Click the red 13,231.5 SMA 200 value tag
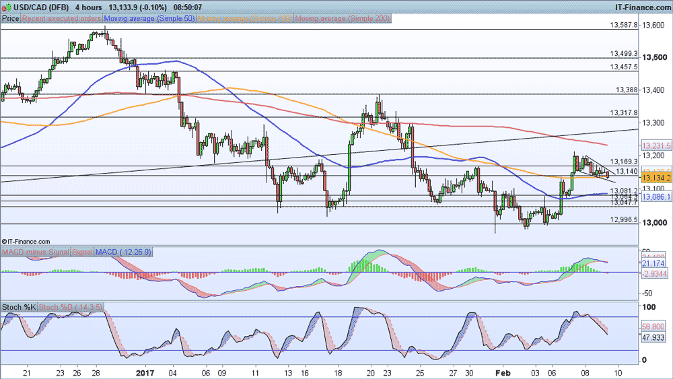The height and width of the screenshot is (379, 673). 656,146
